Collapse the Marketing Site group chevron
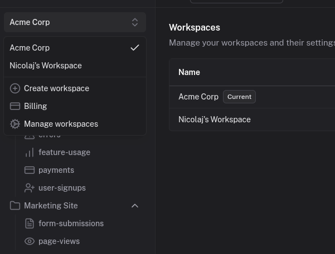 click(x=135, y=206)
